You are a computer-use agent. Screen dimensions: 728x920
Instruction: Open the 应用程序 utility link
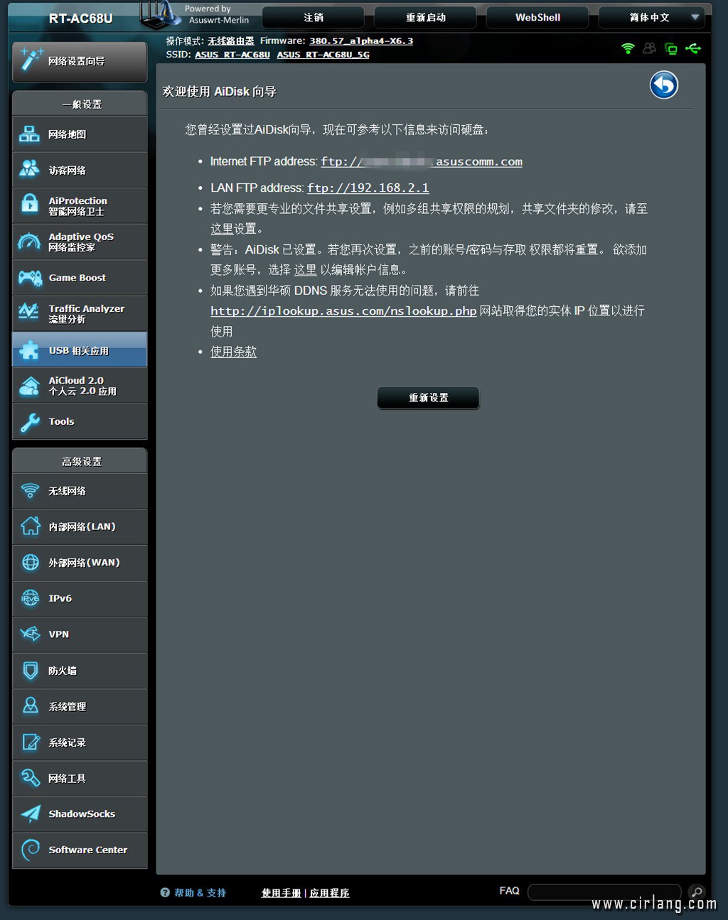pos(329,893)
